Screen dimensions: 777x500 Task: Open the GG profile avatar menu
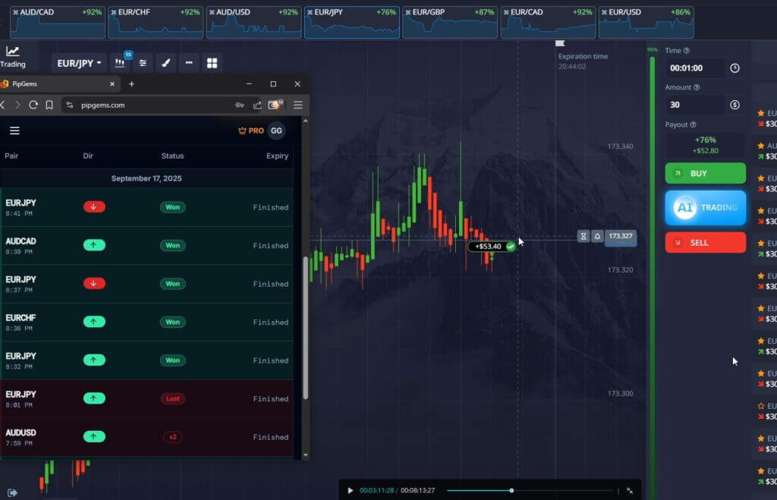[276, 131]
